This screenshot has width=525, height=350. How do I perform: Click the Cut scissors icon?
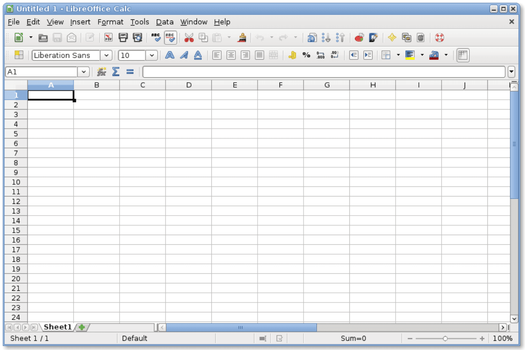point(189,38)
